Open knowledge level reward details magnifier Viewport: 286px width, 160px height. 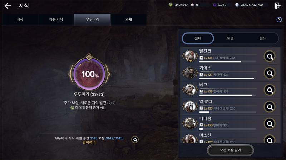point(135,140)
